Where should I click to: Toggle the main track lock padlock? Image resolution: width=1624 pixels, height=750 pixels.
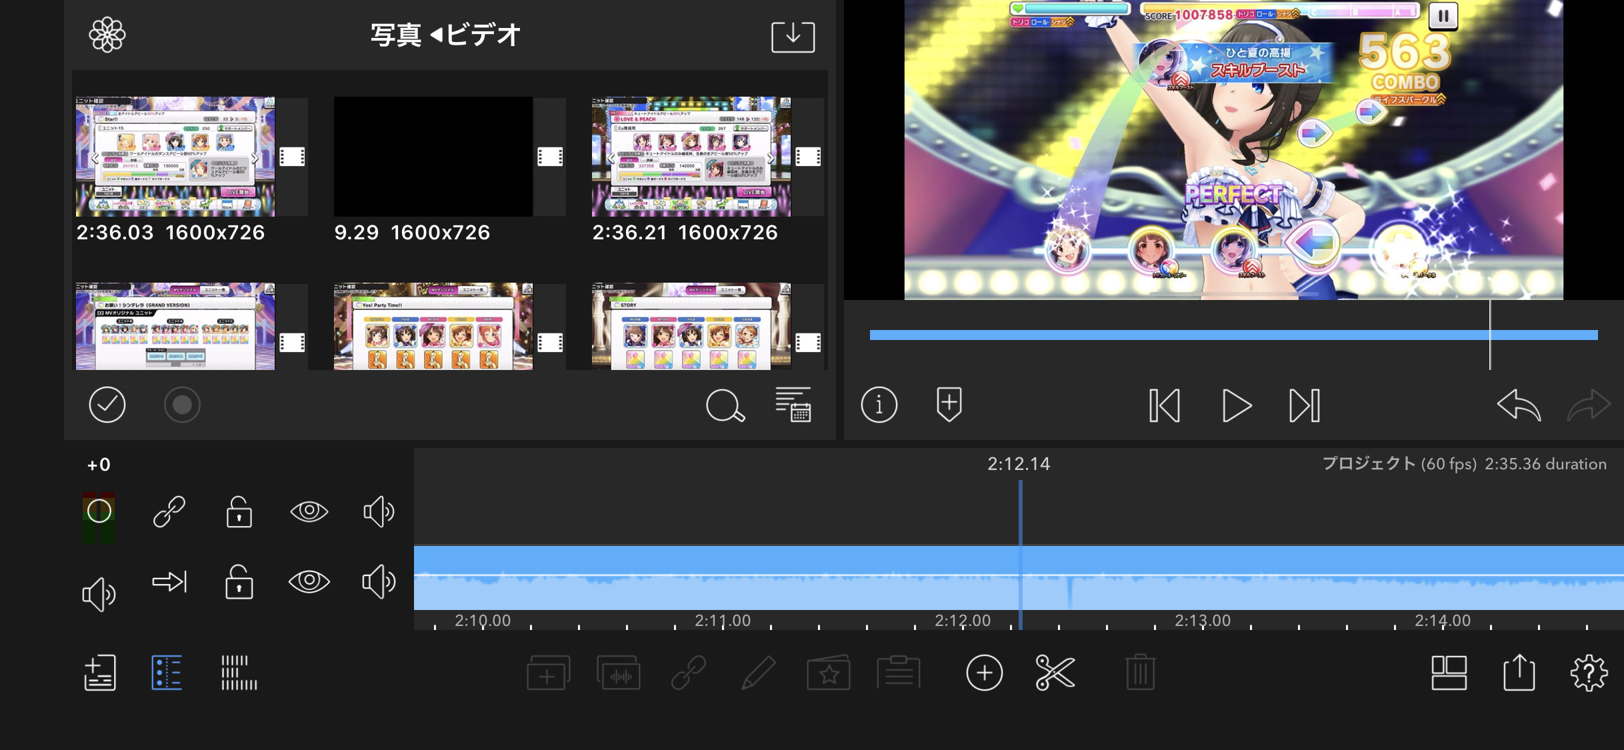[x=239, y=582]
